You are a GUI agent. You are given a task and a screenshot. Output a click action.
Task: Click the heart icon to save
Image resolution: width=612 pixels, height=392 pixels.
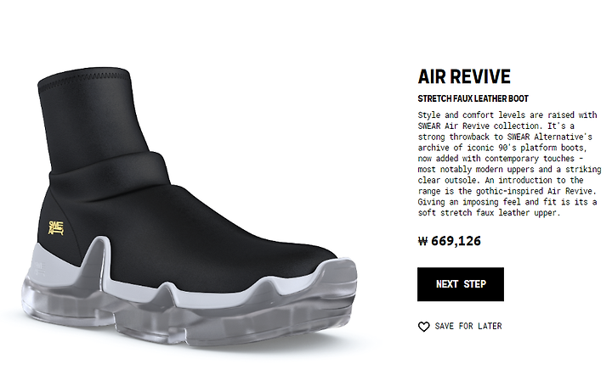tap(423, 327)
